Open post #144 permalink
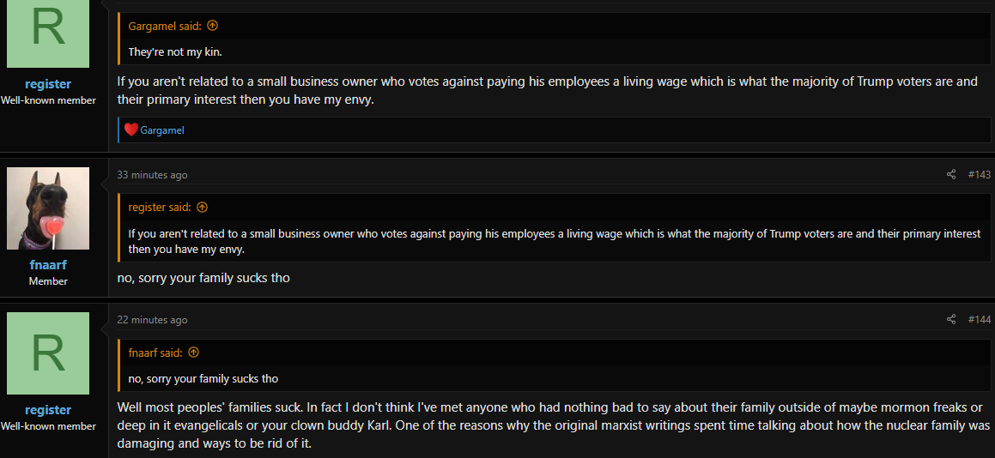 (x=980, y=319)
